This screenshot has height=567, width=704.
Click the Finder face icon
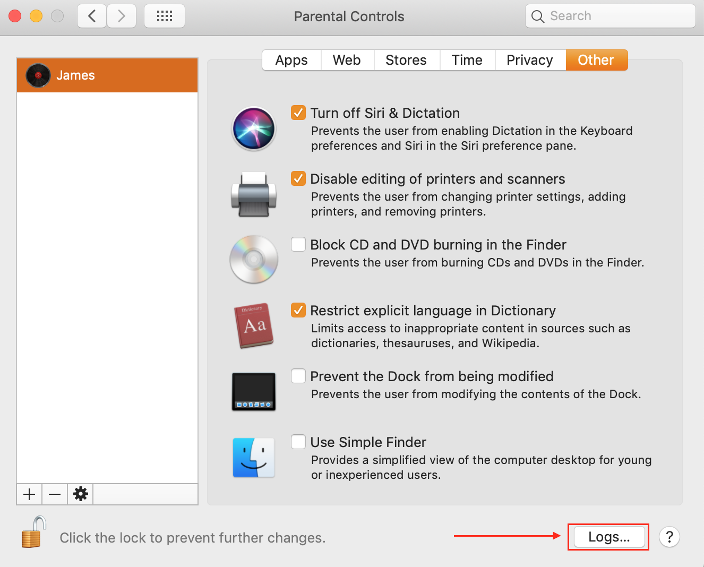tap(254, 458)
